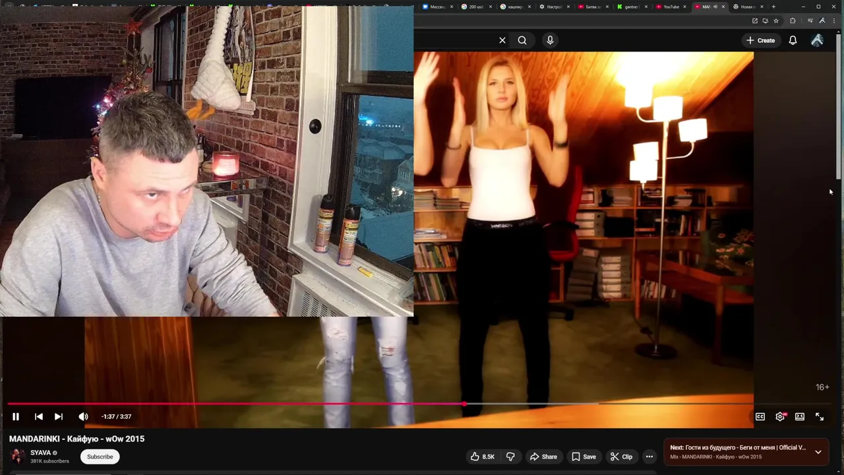
Task: Click the 16+ age rating badge
Action: pos(822,387)
